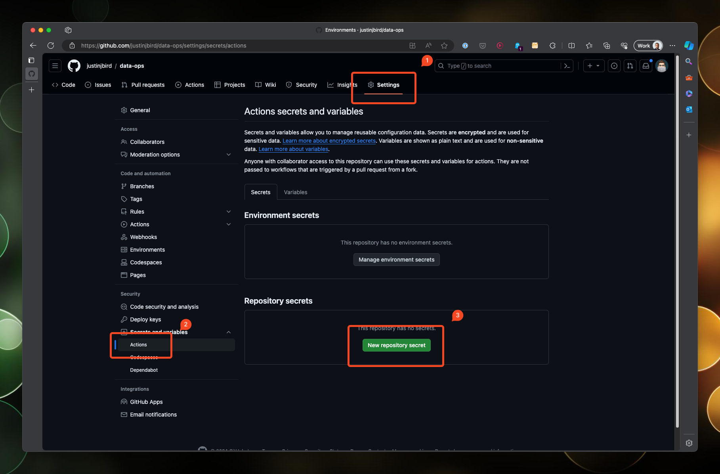Collapse the Secrets and variables section
Viewport: 720px width, 474px height.
(229, 332)
